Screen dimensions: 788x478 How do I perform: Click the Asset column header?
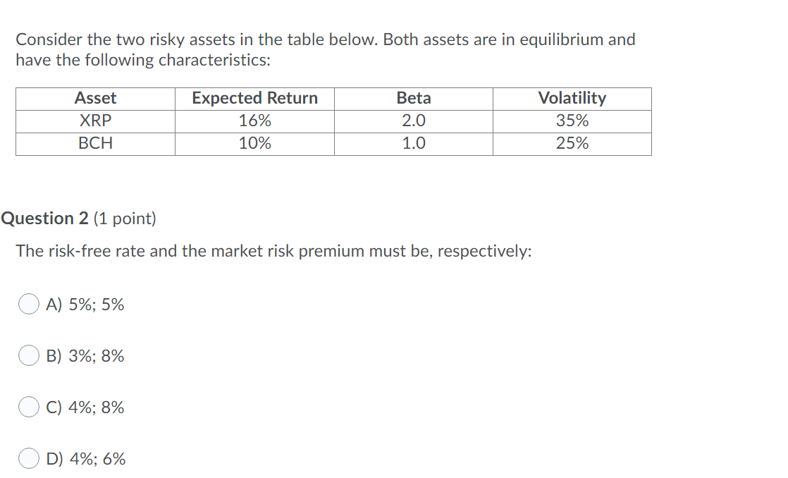[94, 98]
